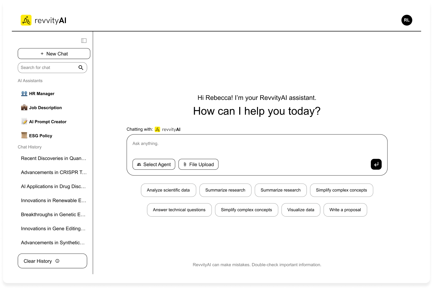This screenshot has height=289, width=433.
Task: Open chat AI Applications in Drug Disc…
Action: [53, 186]
